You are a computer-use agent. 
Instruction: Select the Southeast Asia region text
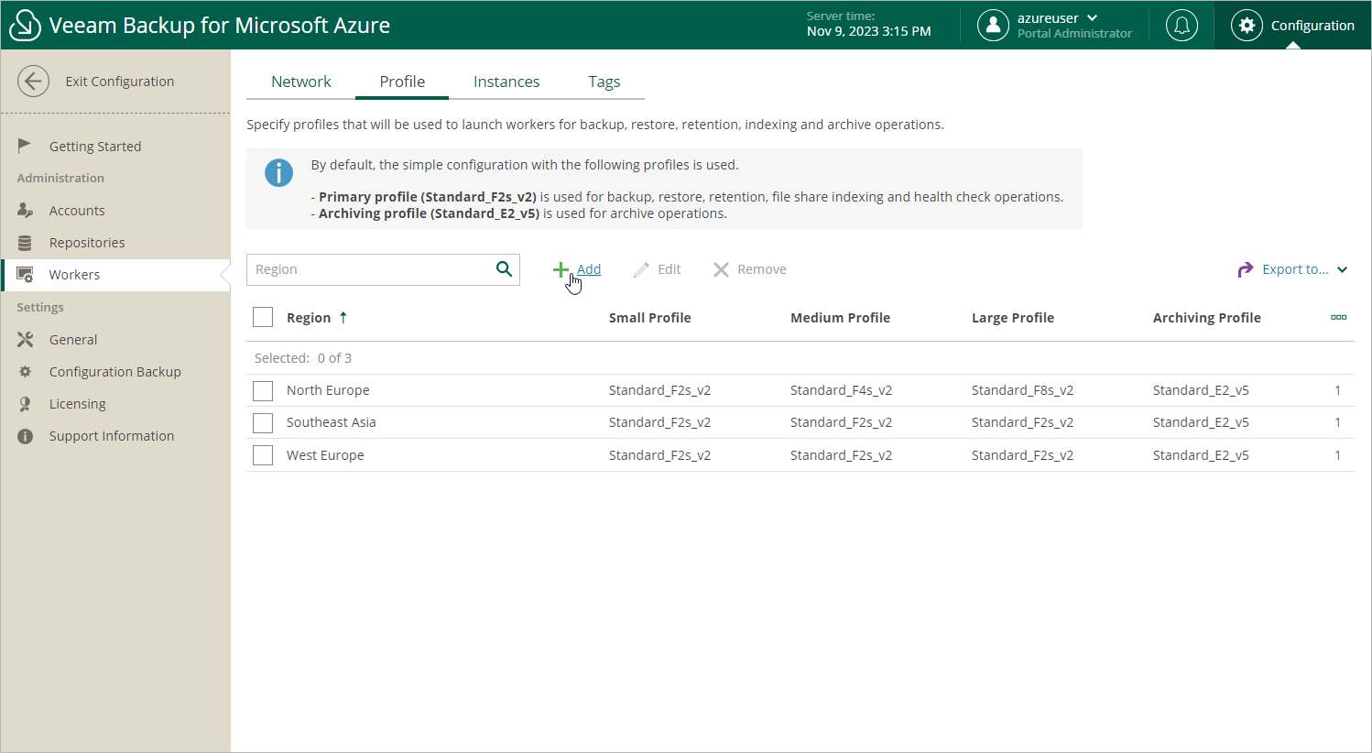pyautogui.click(x=332, y=422)
